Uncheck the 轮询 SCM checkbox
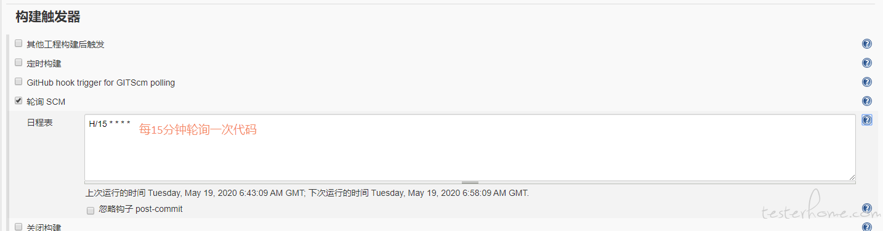 click(18, 100)
